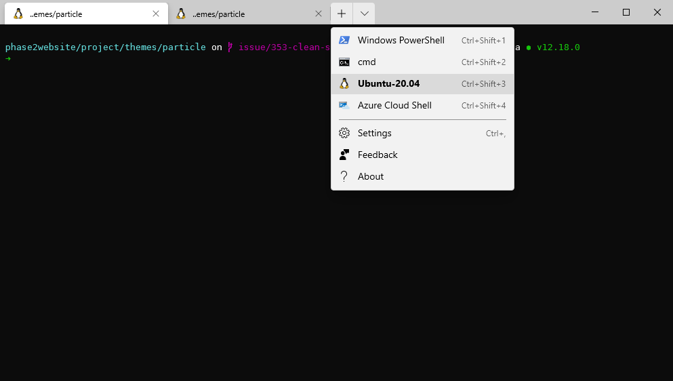The image size is (673, 381).
Task: Click the Ctrl+Shift+4 shortcut text
Action: point(483,106)
